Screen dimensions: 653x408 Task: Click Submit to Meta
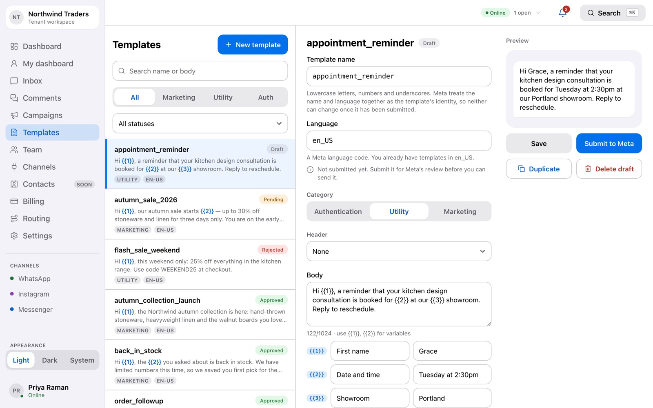coord(609,144)
